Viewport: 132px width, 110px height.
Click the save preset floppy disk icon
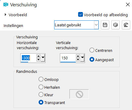105,25
